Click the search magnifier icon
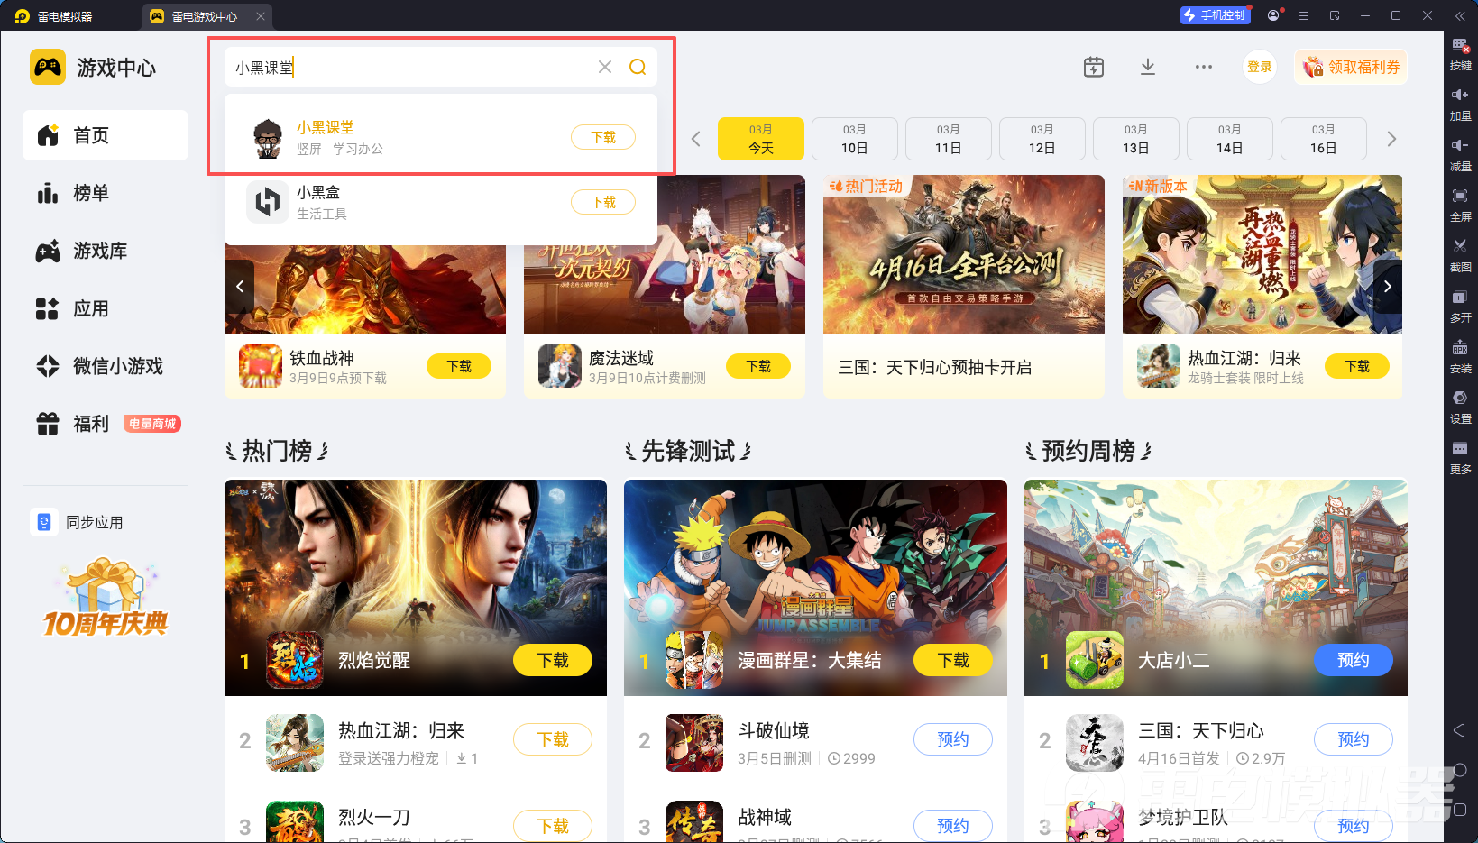Viewport: 1478px width, 843px height. 638,67
